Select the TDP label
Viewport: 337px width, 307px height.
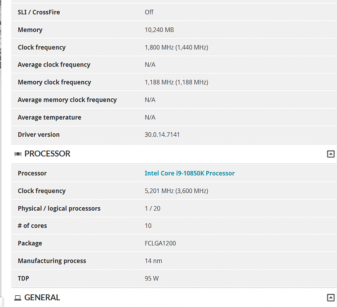(23, 278)
